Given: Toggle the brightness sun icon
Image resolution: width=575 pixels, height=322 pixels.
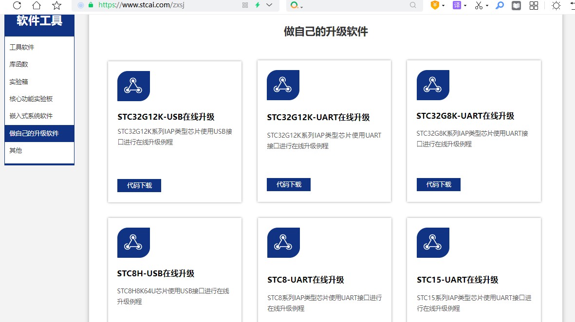Looking at the screenshot, I should [x=556, y=5].
